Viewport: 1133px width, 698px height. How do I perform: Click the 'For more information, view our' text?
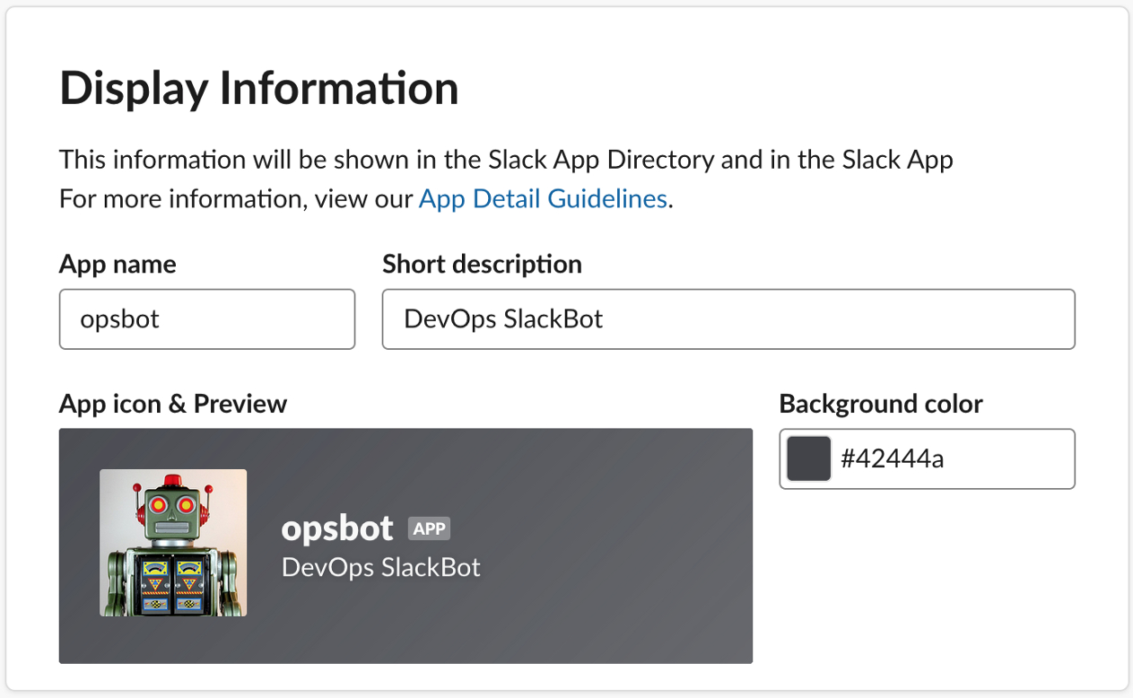pyautogui.click(x=237, y=198)
